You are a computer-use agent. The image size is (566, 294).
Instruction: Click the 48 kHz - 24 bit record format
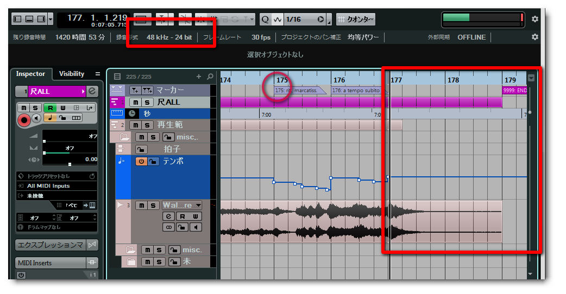[169, 37]
